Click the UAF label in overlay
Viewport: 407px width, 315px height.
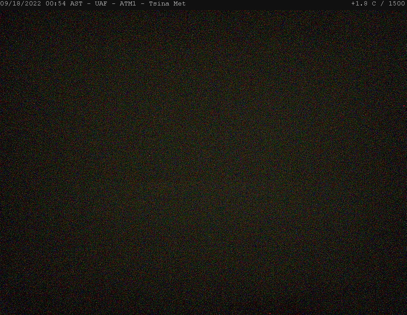[x=101, y=4]
